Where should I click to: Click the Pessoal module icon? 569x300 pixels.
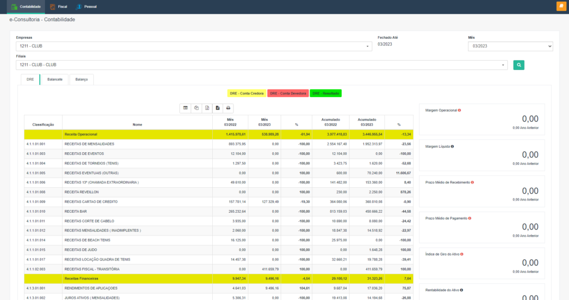pos(79,7)
